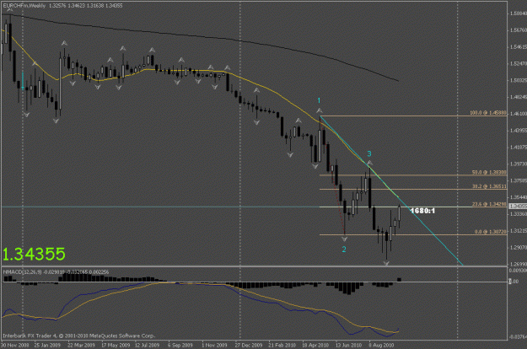This screenshot has width=527, height=349.
Task: Click the short cyan vertical marker near Nov 2008
Action: 23,81
